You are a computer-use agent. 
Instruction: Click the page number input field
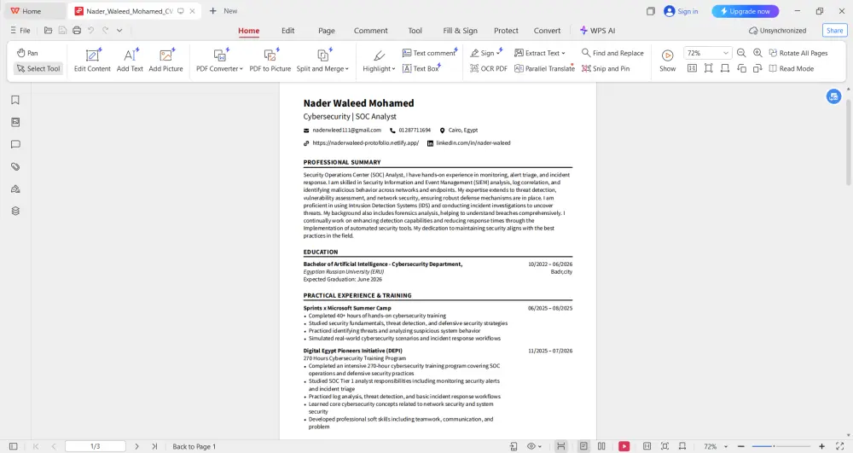pyautogui.click(x=96, y=446)
